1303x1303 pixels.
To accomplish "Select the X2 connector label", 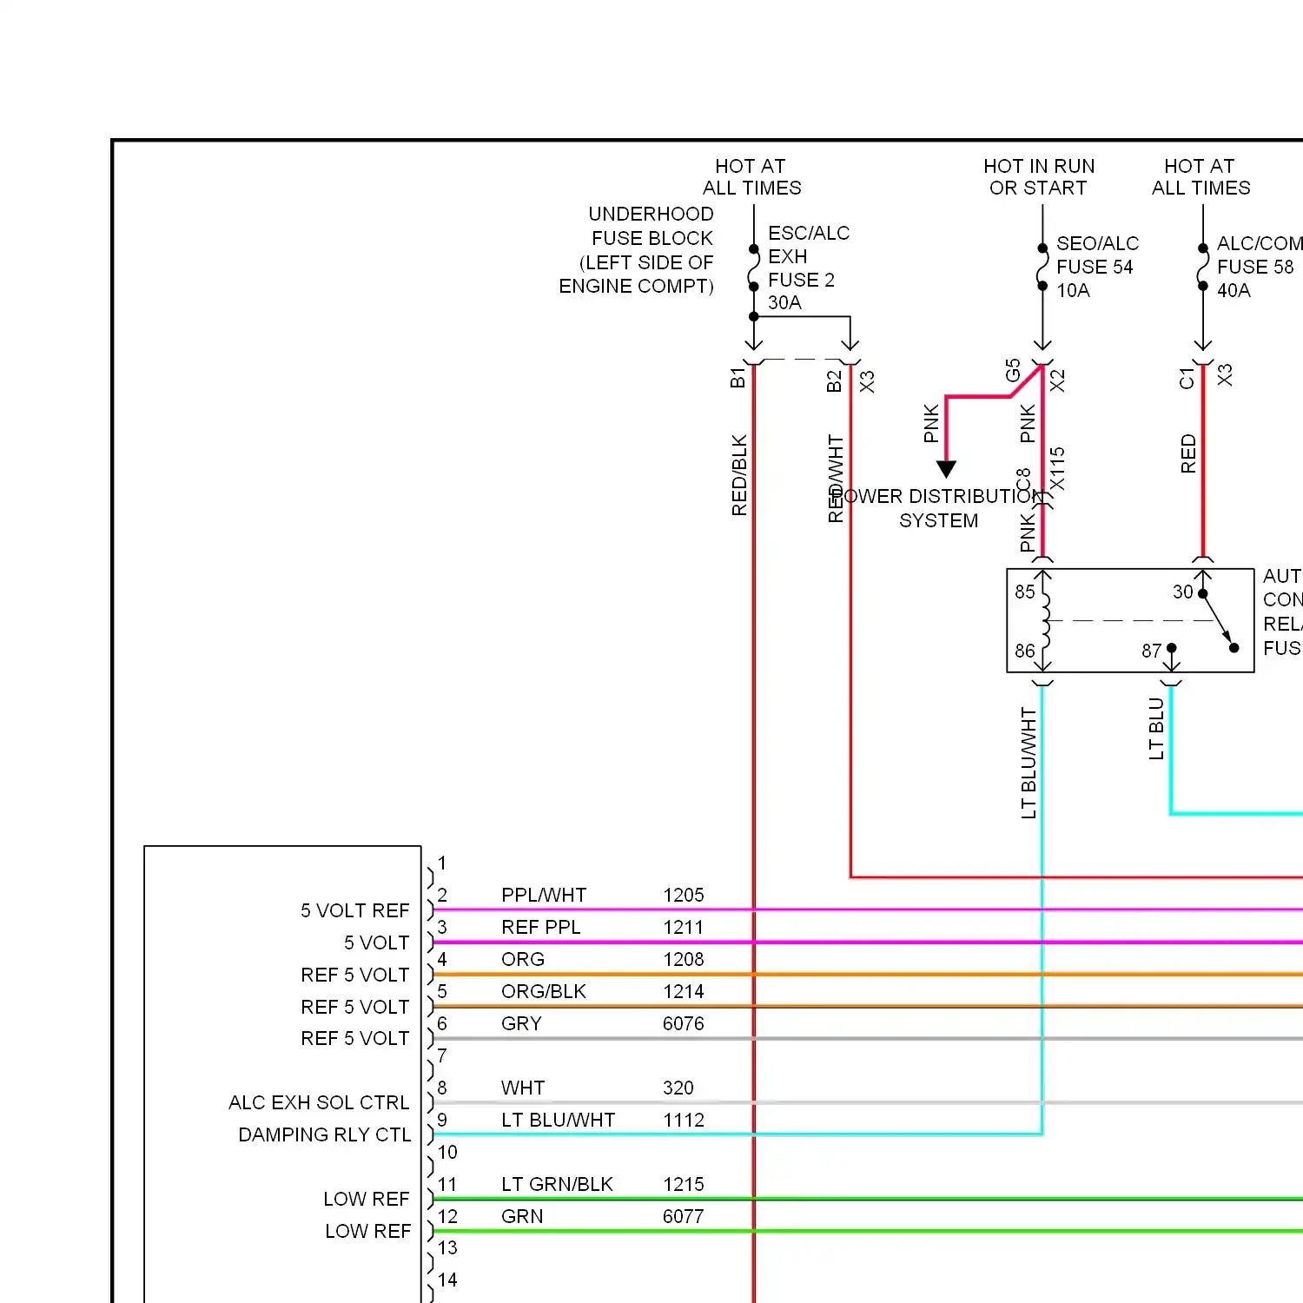I will pyautogui.click(x=1057, y=380).
